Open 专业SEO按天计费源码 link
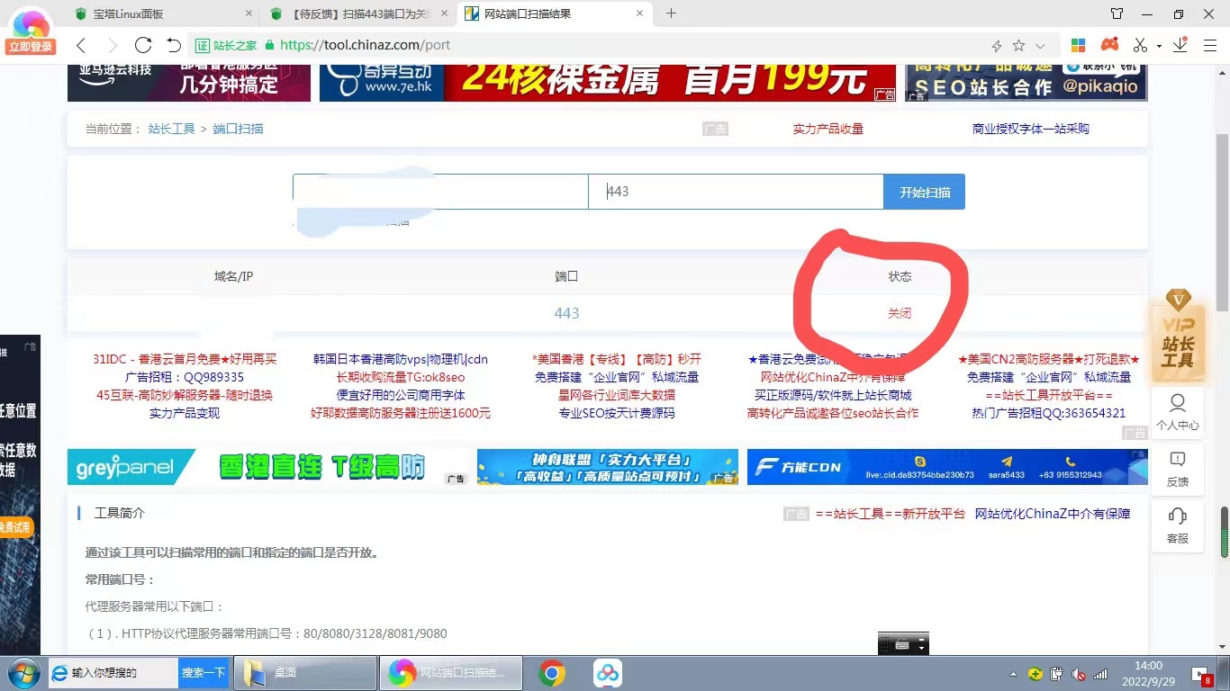This screenshot has width=1230, height=691. [617, 413]
